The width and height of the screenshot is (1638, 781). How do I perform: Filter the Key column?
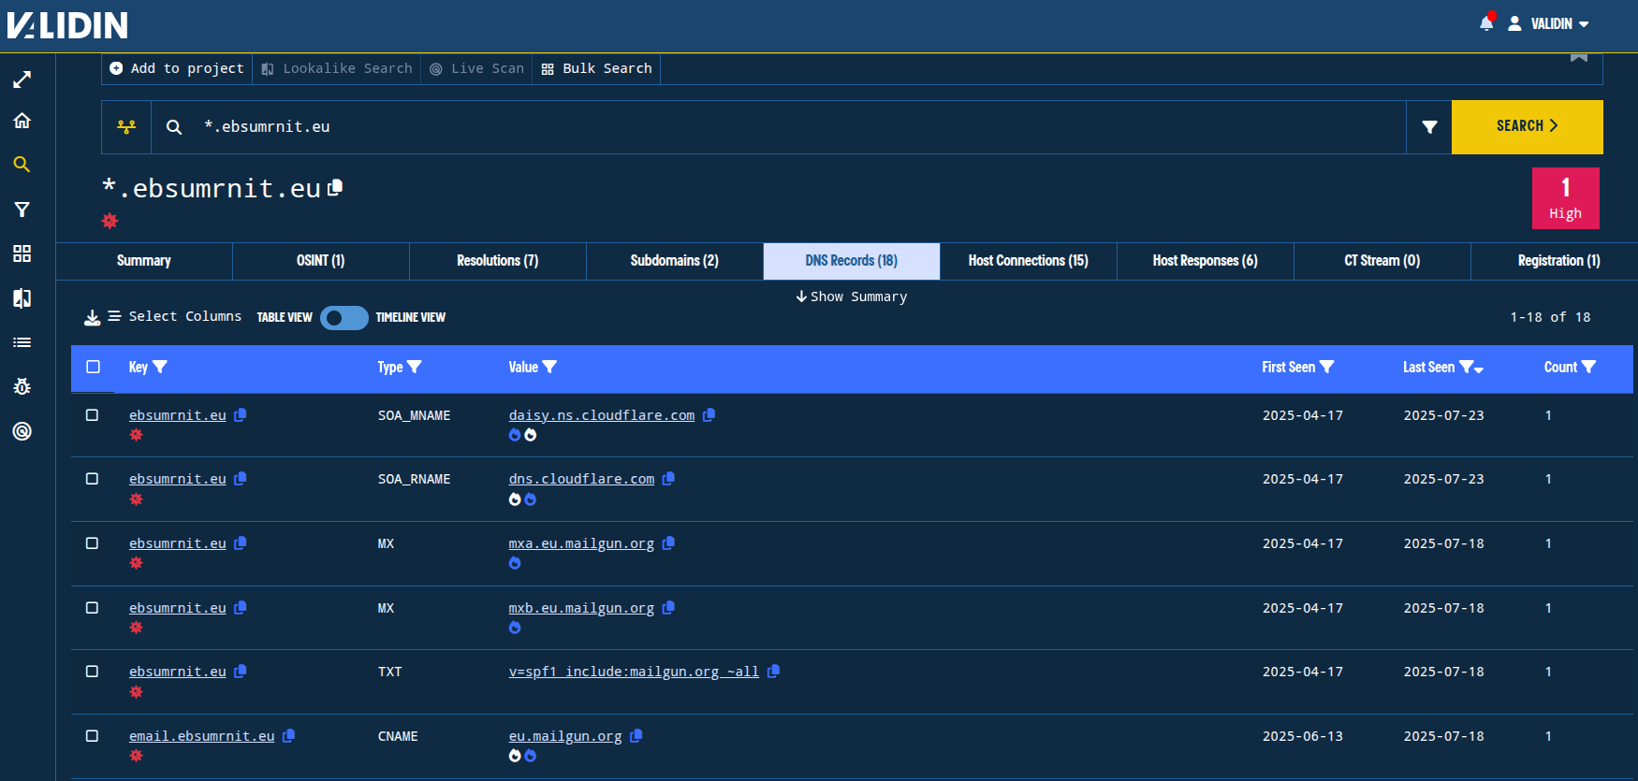(160, 367)
